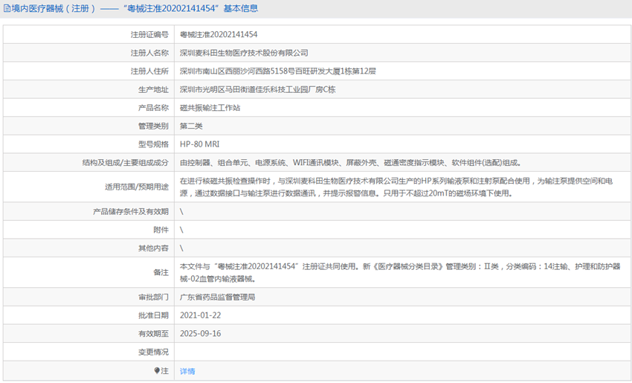Viewport: 632px width, 383px height.
Task: Click the 适用范围/预期用途 row label
Action: tap(137, 187)
